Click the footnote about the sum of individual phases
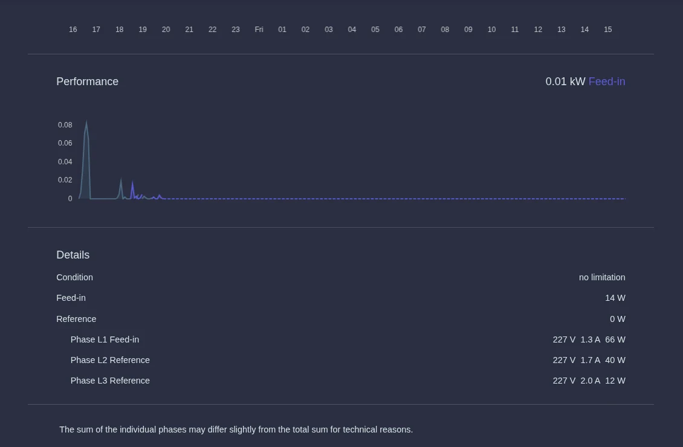 [x=236, y=429]
